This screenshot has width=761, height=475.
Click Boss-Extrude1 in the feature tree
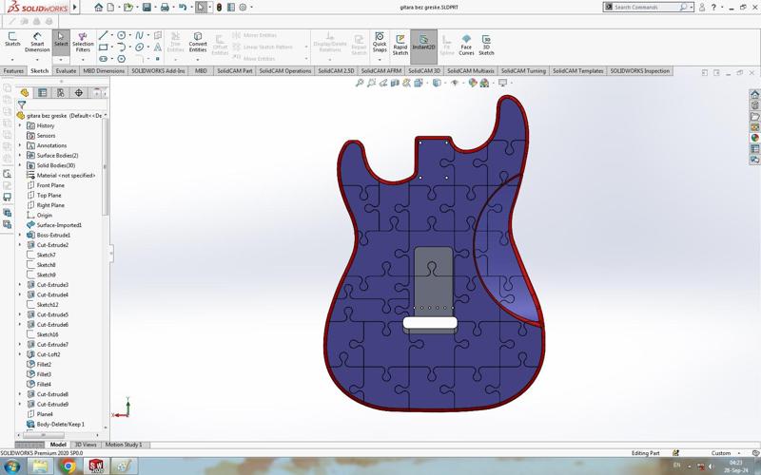click(x=53, y=235)
